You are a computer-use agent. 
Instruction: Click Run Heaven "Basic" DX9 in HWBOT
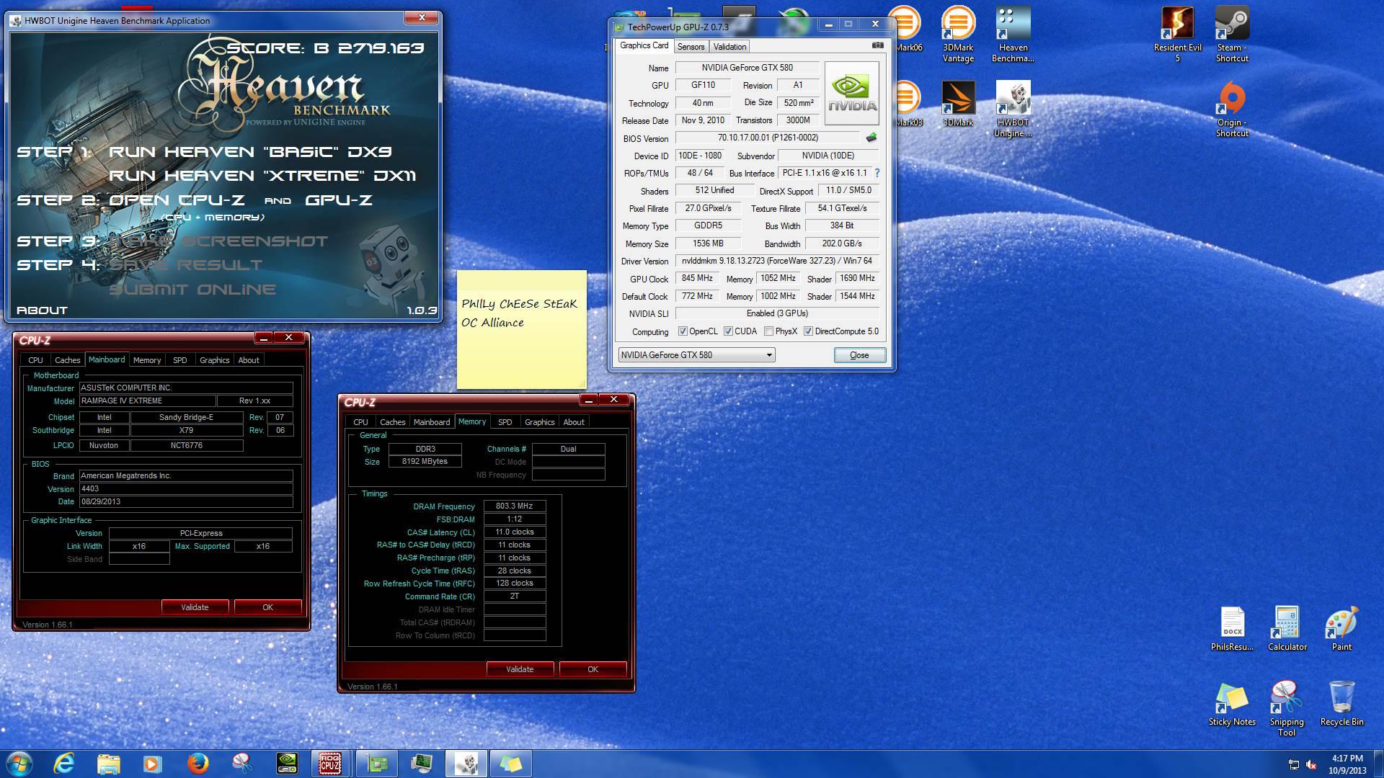pyautogui.click(x=250, y=152)
